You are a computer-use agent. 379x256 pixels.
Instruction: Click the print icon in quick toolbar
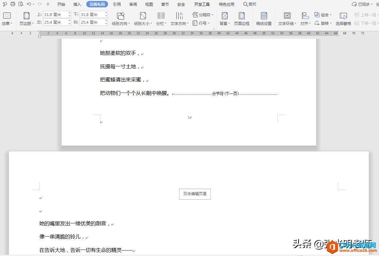tap(13, 4)
